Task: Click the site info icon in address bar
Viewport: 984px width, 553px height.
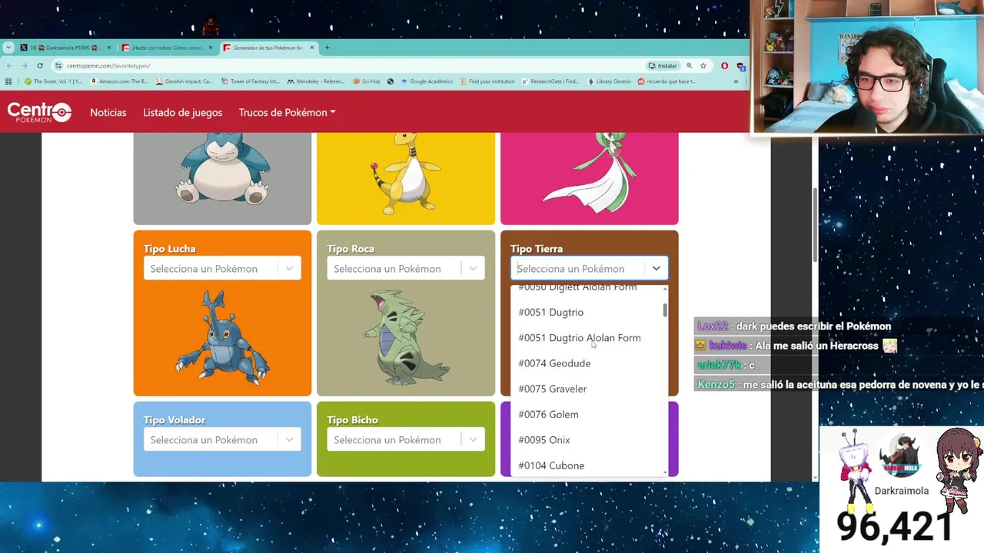Action: coord(58,66)
